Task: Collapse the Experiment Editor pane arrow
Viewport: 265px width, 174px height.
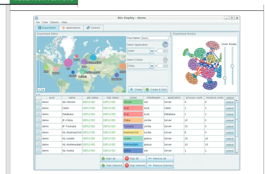Action: coord(170,34)
